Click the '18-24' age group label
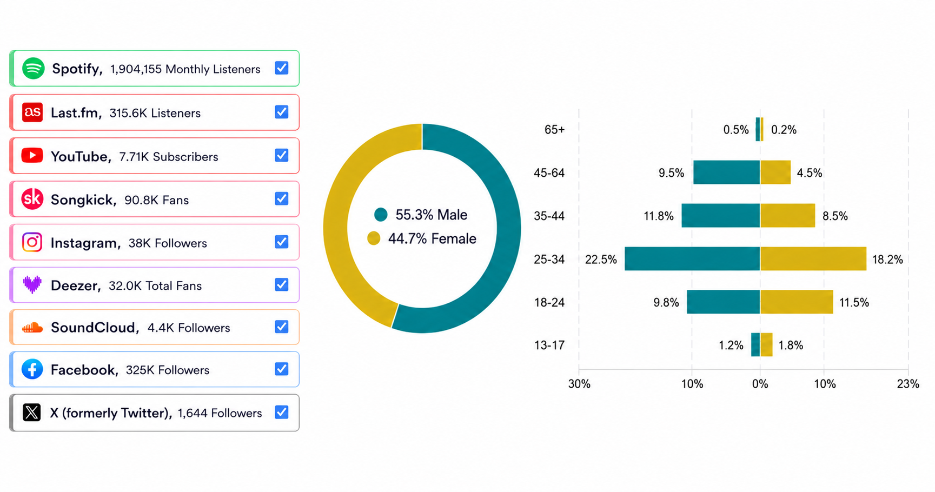The width and height of the screenshot is (935, 492). [549, 302]
